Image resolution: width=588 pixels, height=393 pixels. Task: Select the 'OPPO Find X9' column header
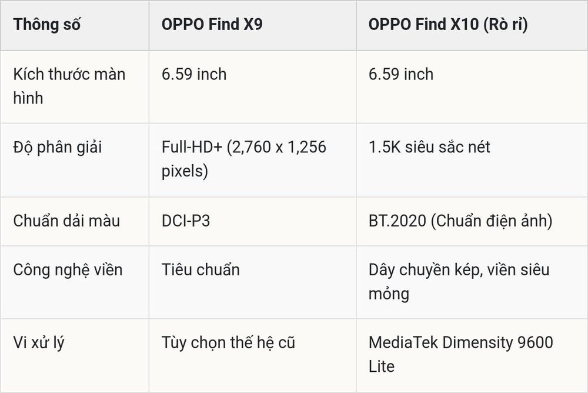[x=212, y=24]
